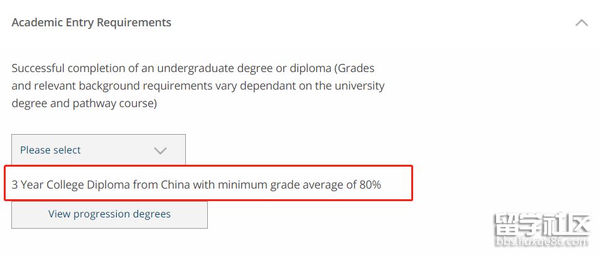Click the arrow inside Please select box
Screen dimensions: 599x255
[161, 150]
